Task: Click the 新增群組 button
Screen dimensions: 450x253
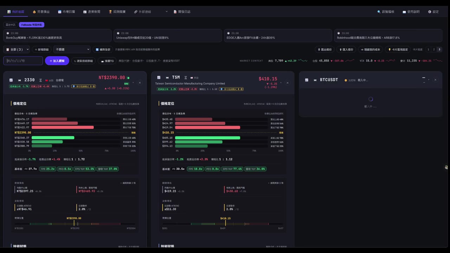Action: 41,50
